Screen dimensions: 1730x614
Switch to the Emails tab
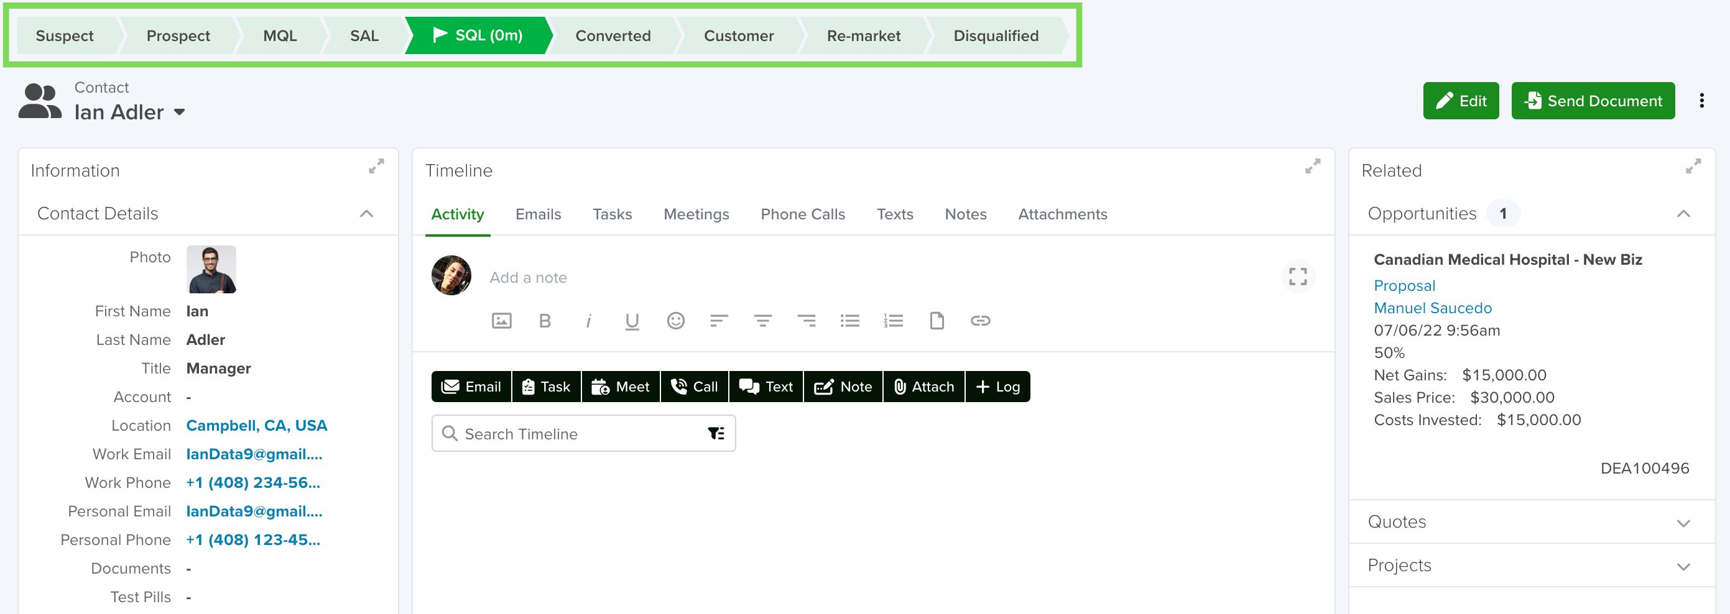click(x=538, y=214)
